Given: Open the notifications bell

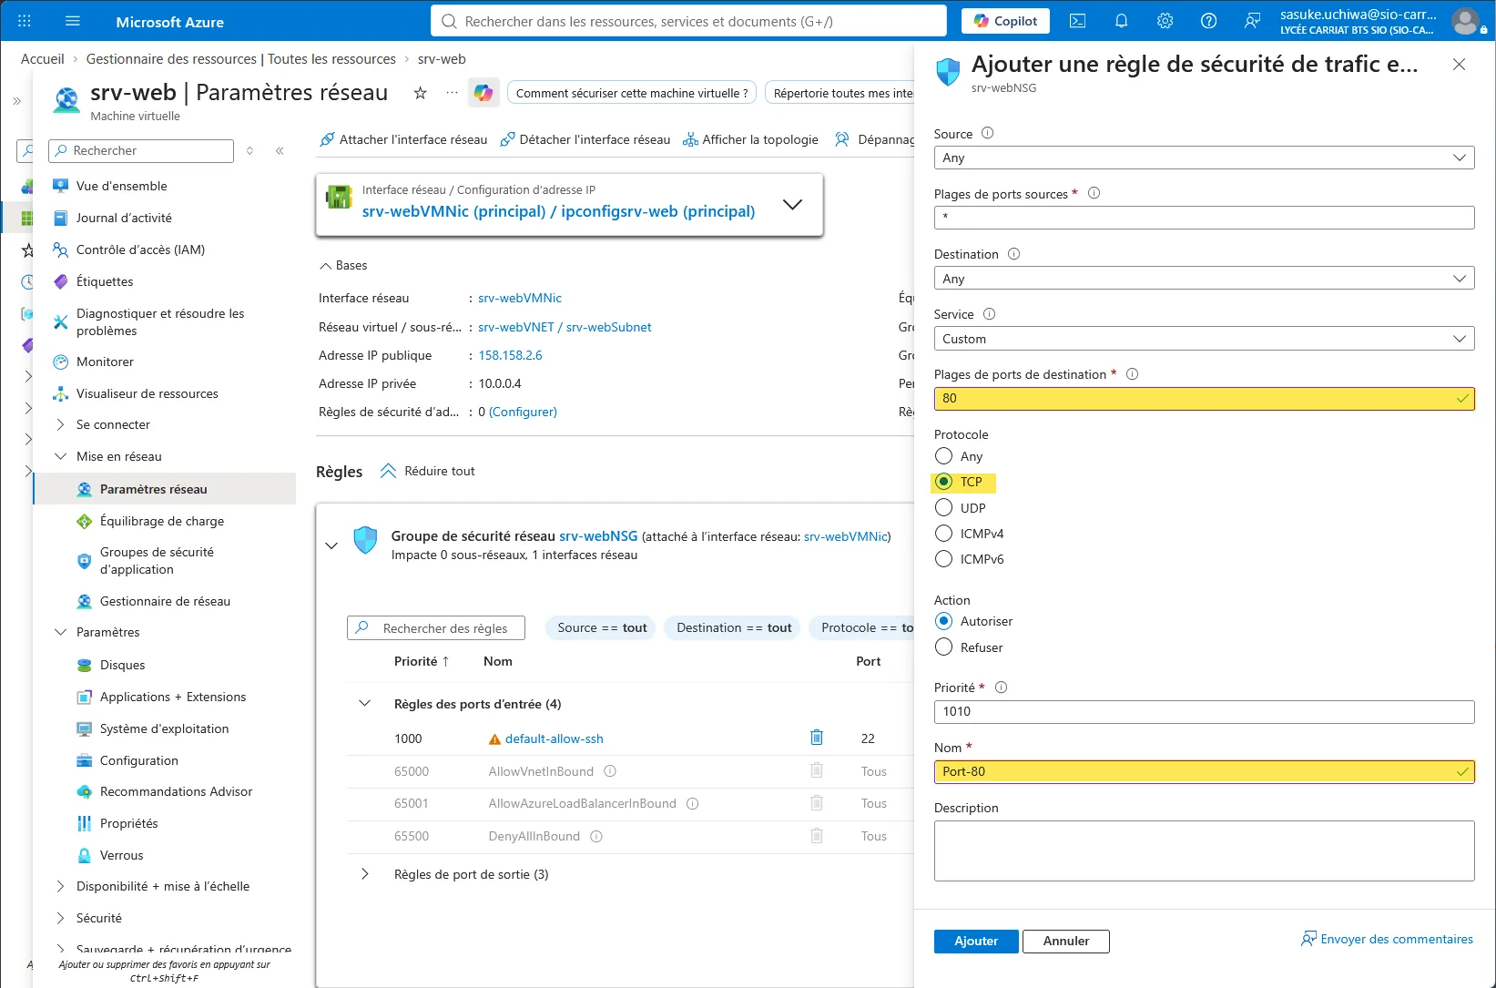Looking at the screenshot, I should point(1121,21).
